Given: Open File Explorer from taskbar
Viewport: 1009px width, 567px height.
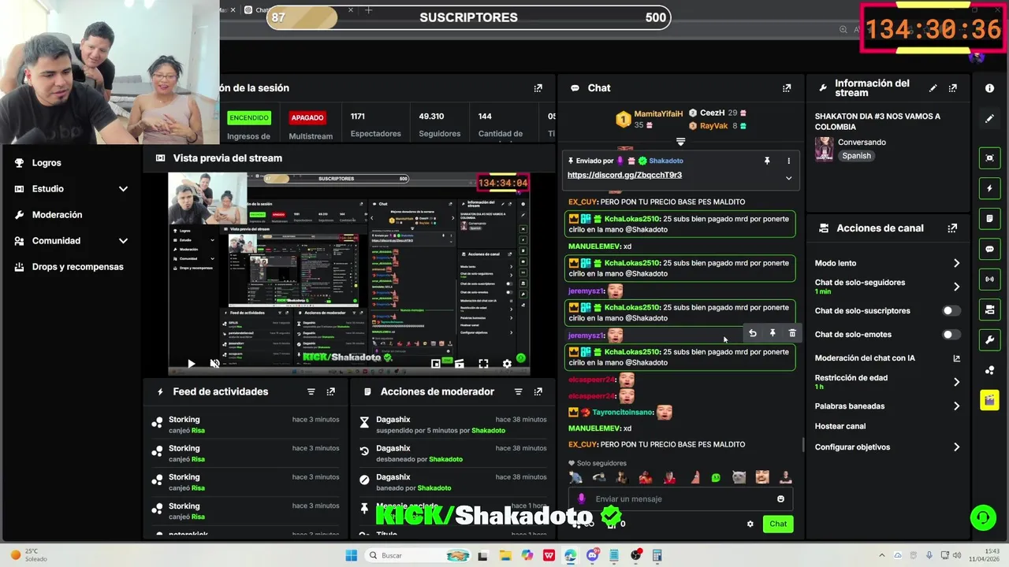Looking at the screenshot, I should click(505, 555).
